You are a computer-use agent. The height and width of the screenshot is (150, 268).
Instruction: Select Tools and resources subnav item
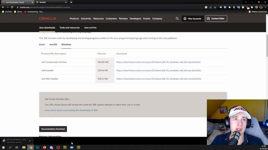click(70, 27)
